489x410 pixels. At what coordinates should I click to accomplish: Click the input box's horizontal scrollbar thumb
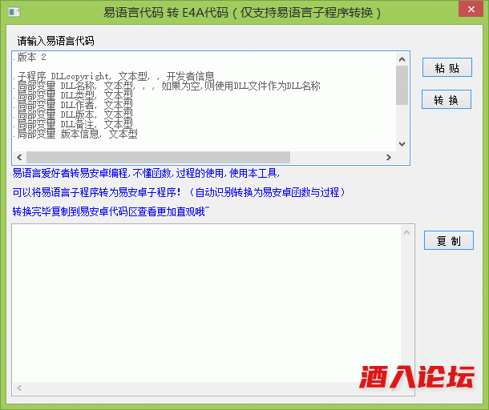click(158, 157)
